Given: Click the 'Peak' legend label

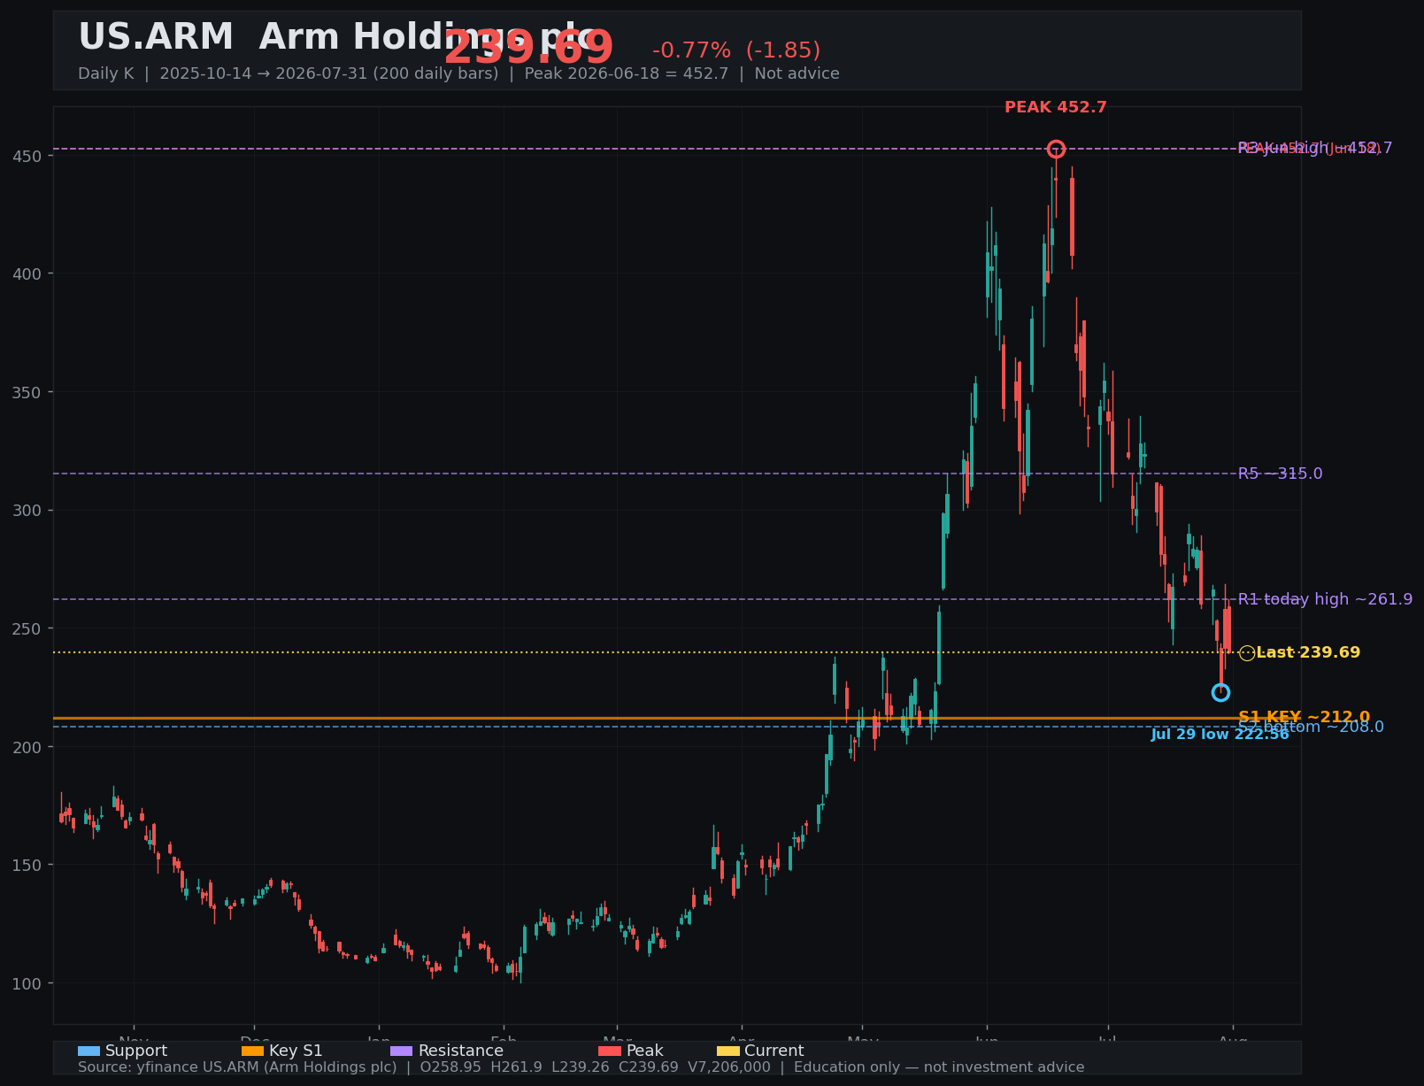Looking at the screenshot, I should click(x=644, y=1051).
